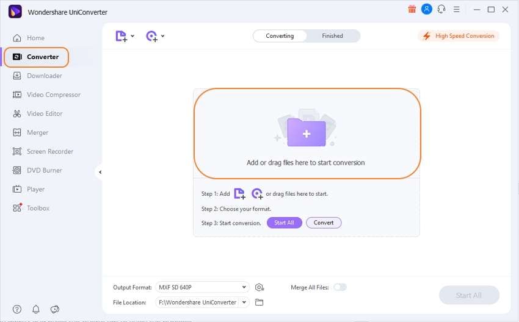Expand the Load DVD dropdown arrow
The image size is (519, 322).
[x=163, y=36]
